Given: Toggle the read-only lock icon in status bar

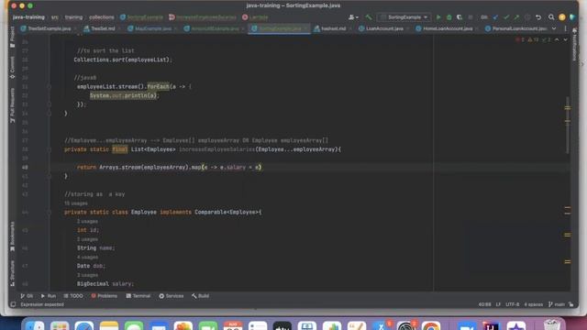Looking at the screenshot, I should [570, 304].
